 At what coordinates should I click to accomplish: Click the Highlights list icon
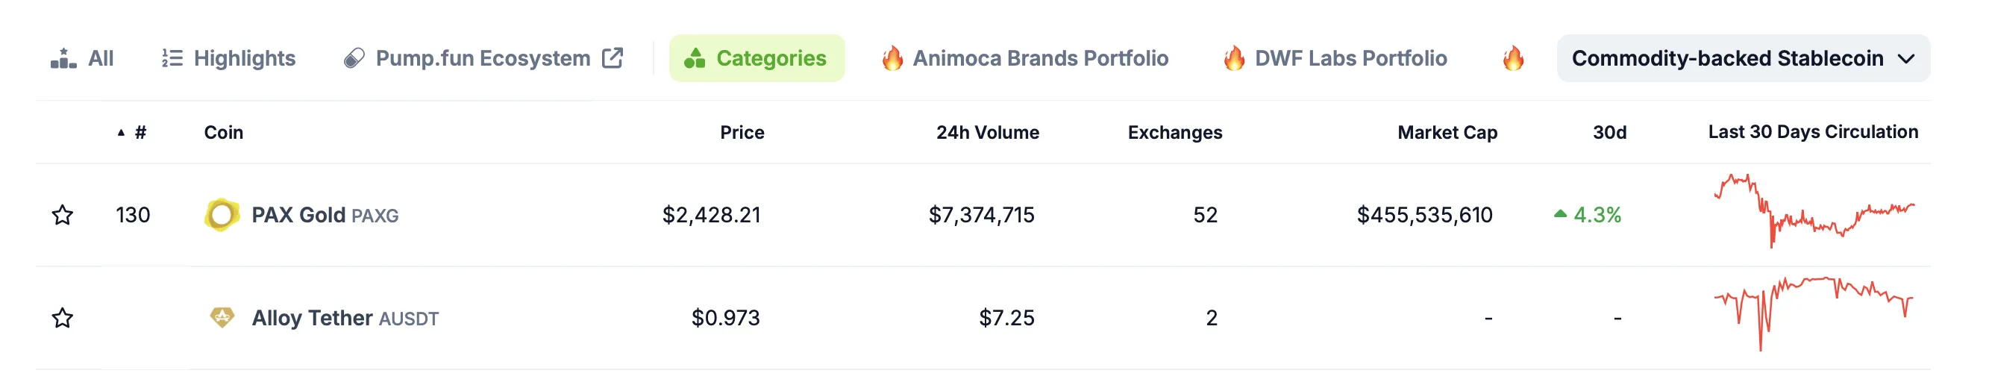tap(172, 58)
